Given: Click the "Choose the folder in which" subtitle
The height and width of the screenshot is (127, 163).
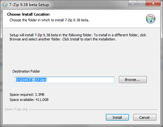Looking at the screenshot, I should pyautogui.click(x=50, y=20).
